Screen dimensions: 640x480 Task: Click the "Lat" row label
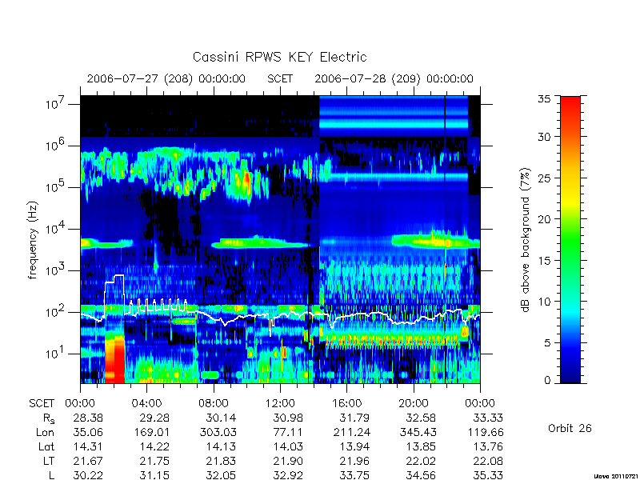46,446
